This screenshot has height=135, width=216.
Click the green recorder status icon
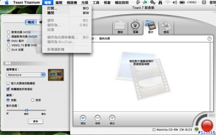(x=196, y=129)
